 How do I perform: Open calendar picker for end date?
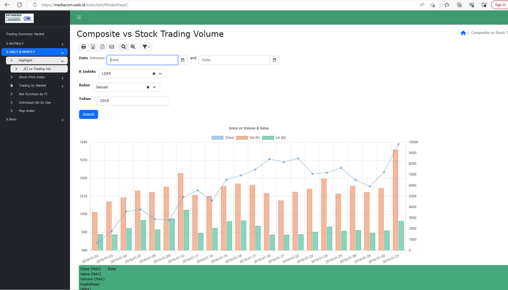(x=274, y=60)
